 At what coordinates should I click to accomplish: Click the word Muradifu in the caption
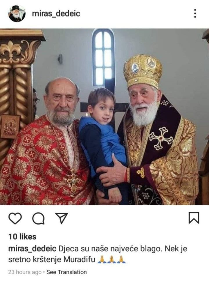point(79,259)
